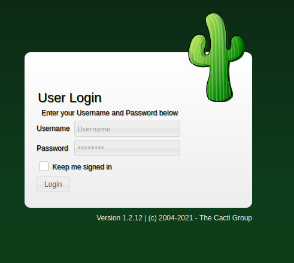
Task: Click the Enter your Username and Password text
Action: [x=110, y=113]
